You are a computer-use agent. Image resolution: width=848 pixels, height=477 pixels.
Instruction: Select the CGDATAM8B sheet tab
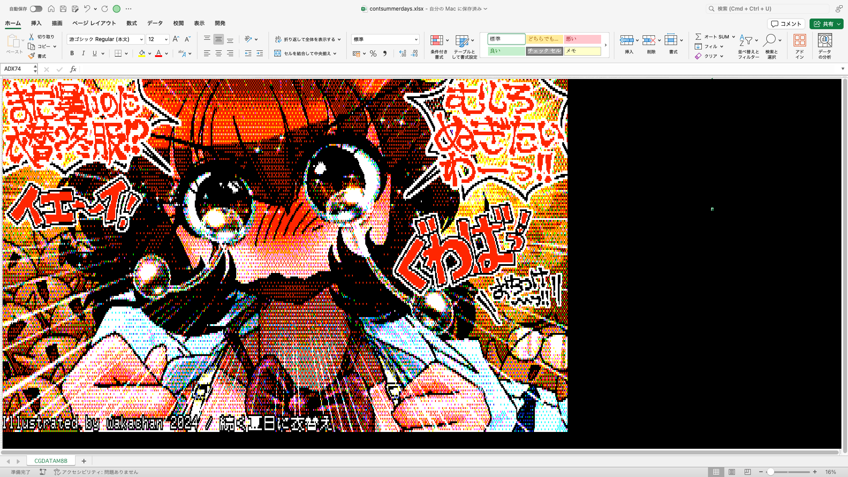point(51,461)
